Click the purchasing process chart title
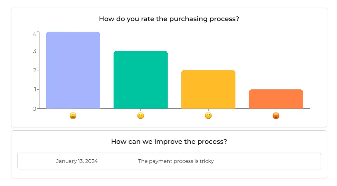This screenshot has width=337, height=186. [169, 19]
